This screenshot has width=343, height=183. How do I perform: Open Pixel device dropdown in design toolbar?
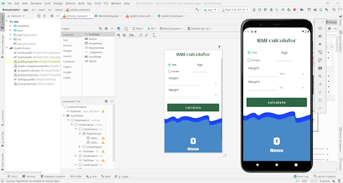138,29
